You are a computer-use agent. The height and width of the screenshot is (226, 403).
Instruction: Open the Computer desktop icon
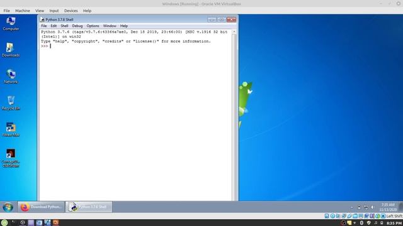tap(11, 23)
